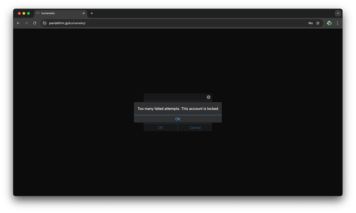356x213 pixels.
Task: Confirm the account locked alert with OK
Action: tap(178, 119)
